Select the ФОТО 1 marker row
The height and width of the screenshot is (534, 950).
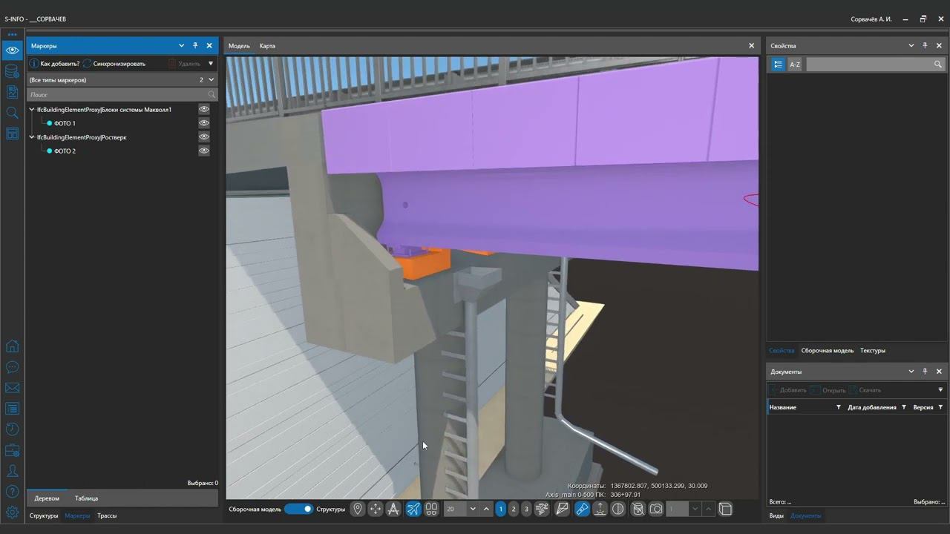click(x=65, y=123)
